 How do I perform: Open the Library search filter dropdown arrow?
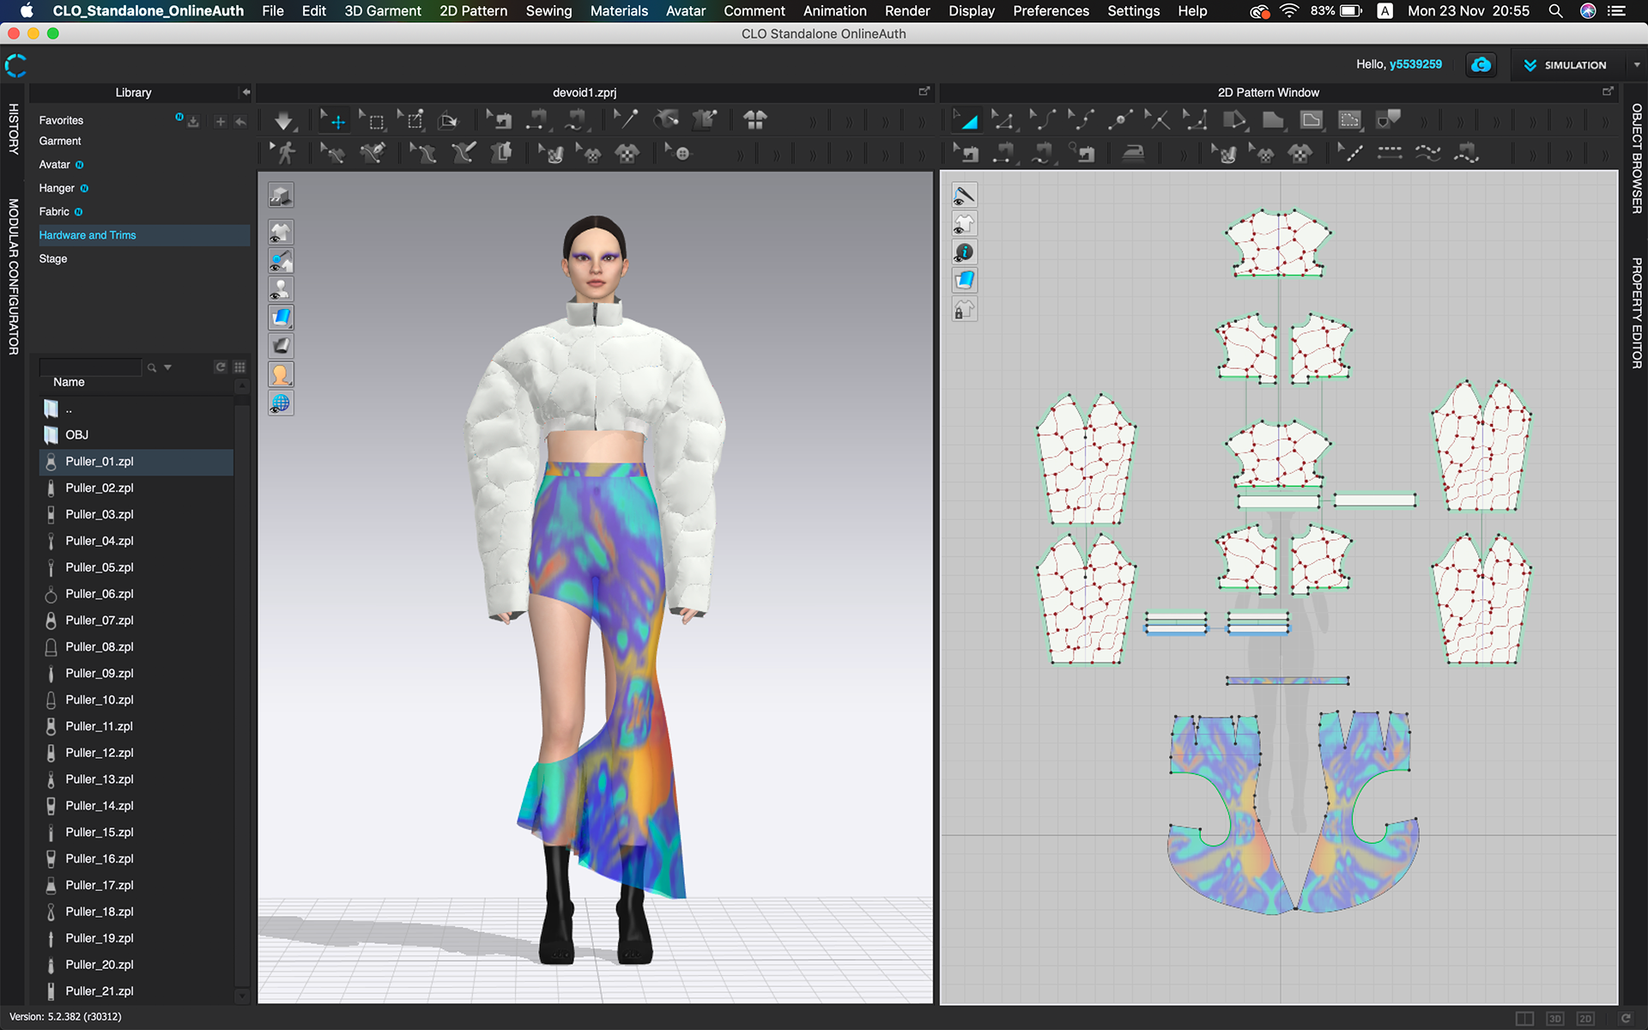pos(168,367)
